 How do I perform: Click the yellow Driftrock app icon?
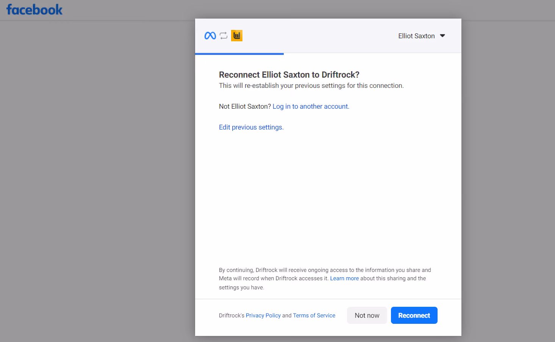click(237, 36)
